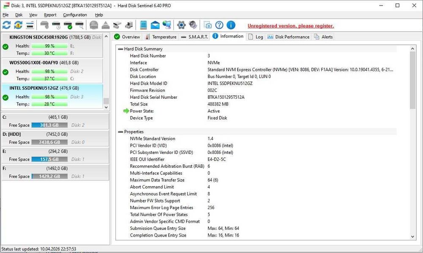Collapse the Properties section
The image size is (423, 253).
[x=120, y=132]
